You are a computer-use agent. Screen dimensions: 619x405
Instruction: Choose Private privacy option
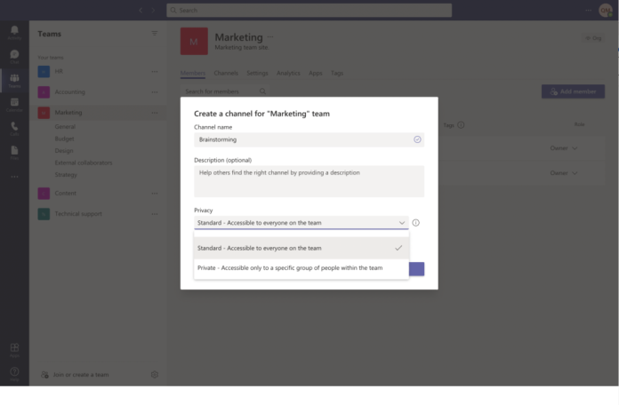(301, 267)
